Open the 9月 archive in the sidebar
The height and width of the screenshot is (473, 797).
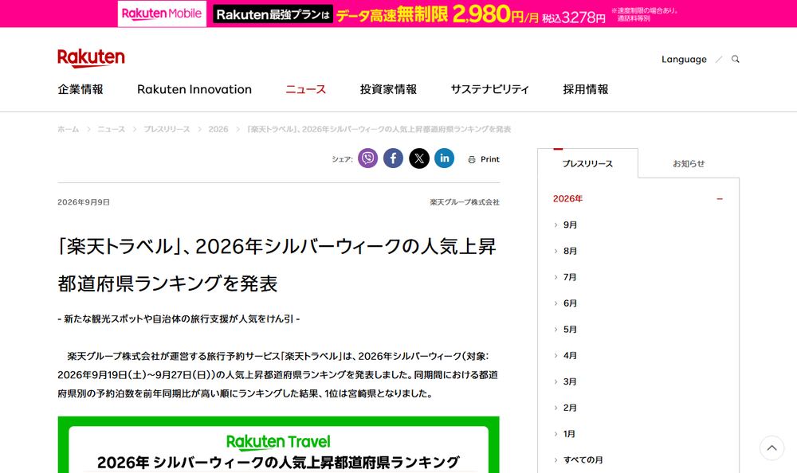(570, 225)
